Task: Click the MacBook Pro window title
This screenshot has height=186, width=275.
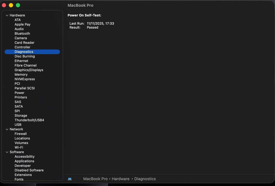Action: [81, 5]
